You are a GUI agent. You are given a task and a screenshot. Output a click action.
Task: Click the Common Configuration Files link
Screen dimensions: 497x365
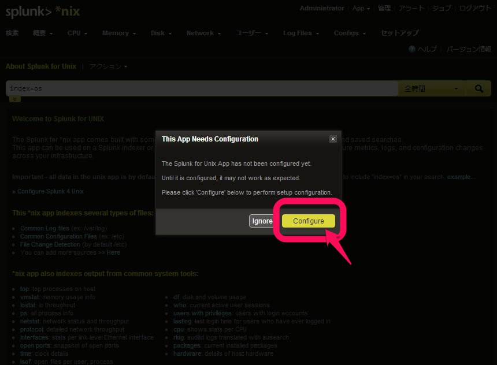(58, 236)
